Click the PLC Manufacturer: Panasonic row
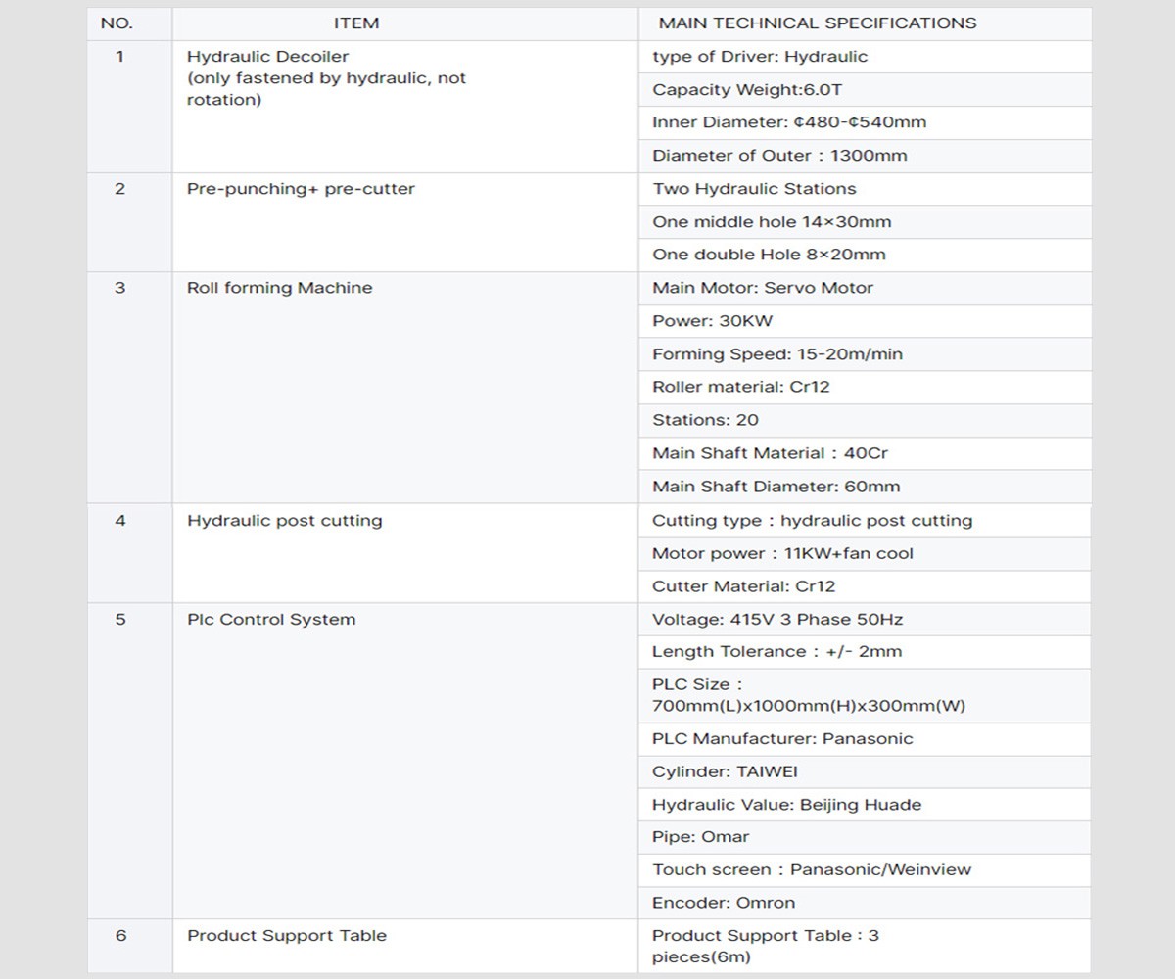 pyautogui.click(x=782, y=739)
